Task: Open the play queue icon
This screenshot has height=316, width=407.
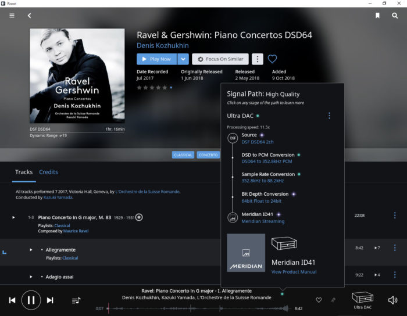Action: point(76,300)
